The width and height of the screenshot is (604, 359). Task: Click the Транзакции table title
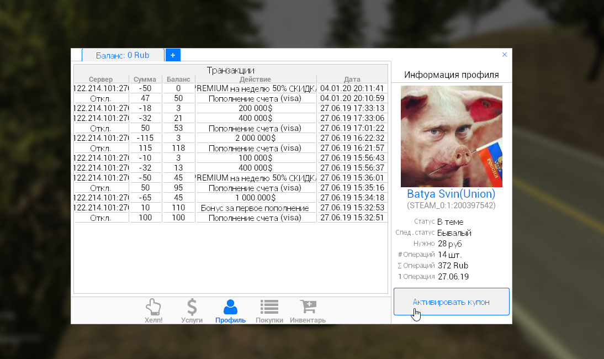(231, 70)
